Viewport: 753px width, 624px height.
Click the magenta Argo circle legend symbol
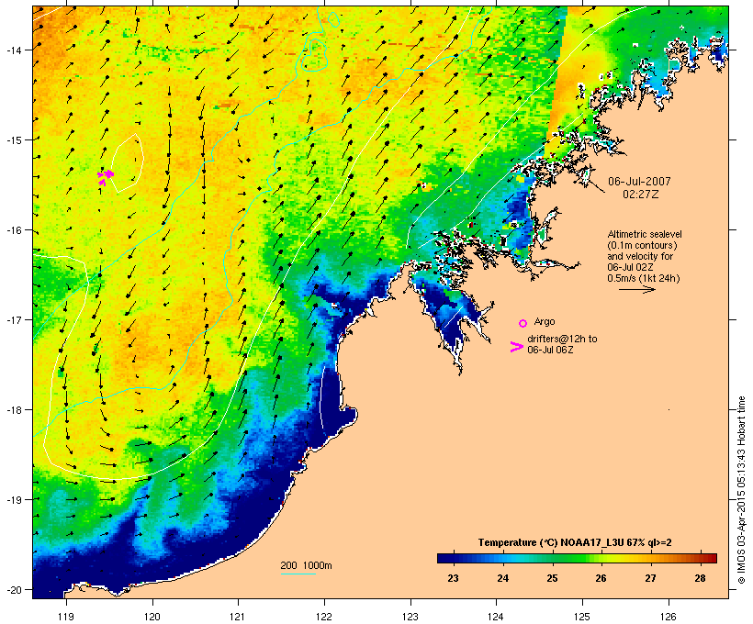(x=523, y=323)
